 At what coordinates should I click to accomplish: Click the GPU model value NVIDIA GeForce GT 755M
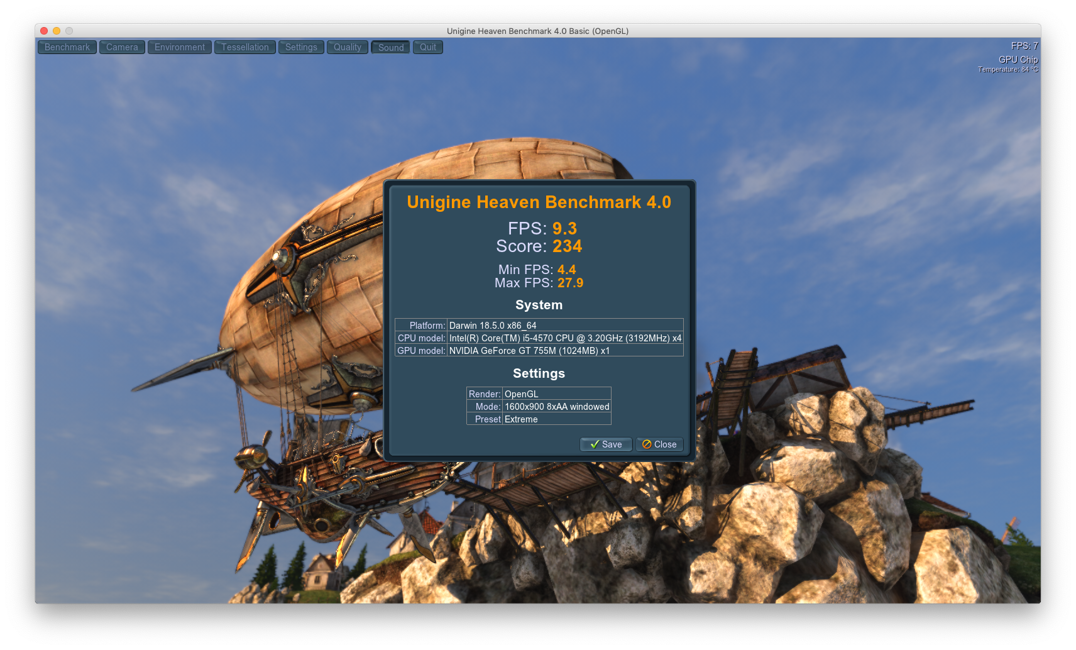pos(529,351)
